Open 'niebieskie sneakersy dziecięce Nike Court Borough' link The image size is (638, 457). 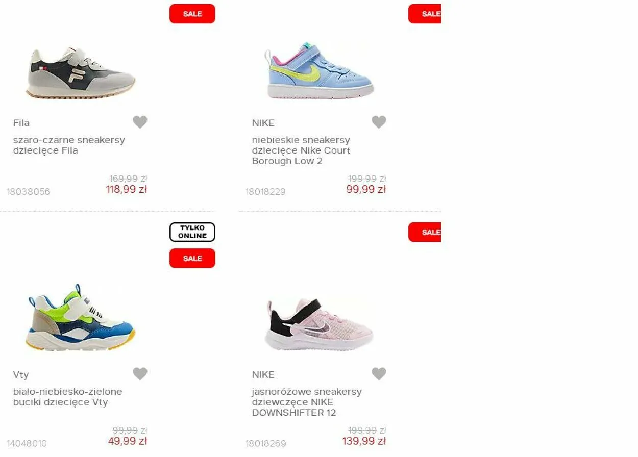click(x=301, y=150)
